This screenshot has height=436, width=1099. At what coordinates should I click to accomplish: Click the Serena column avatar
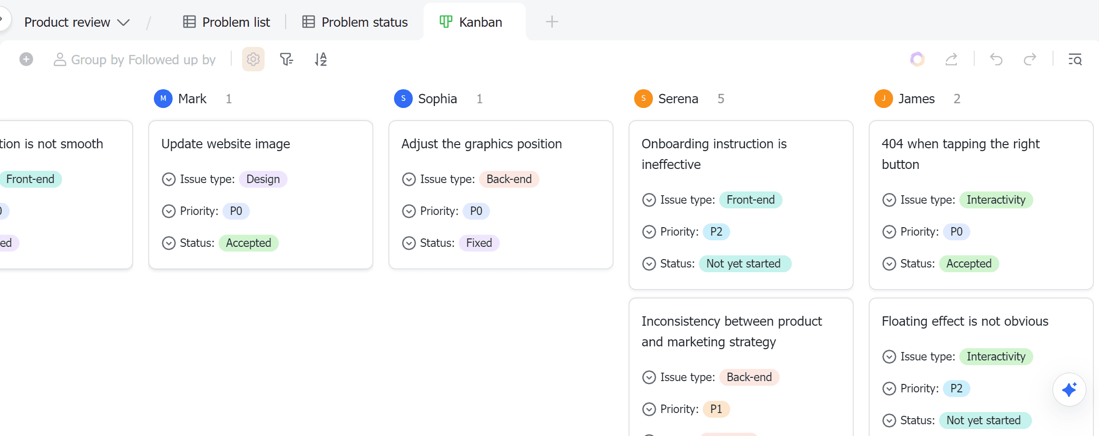(x=643, y=99)
